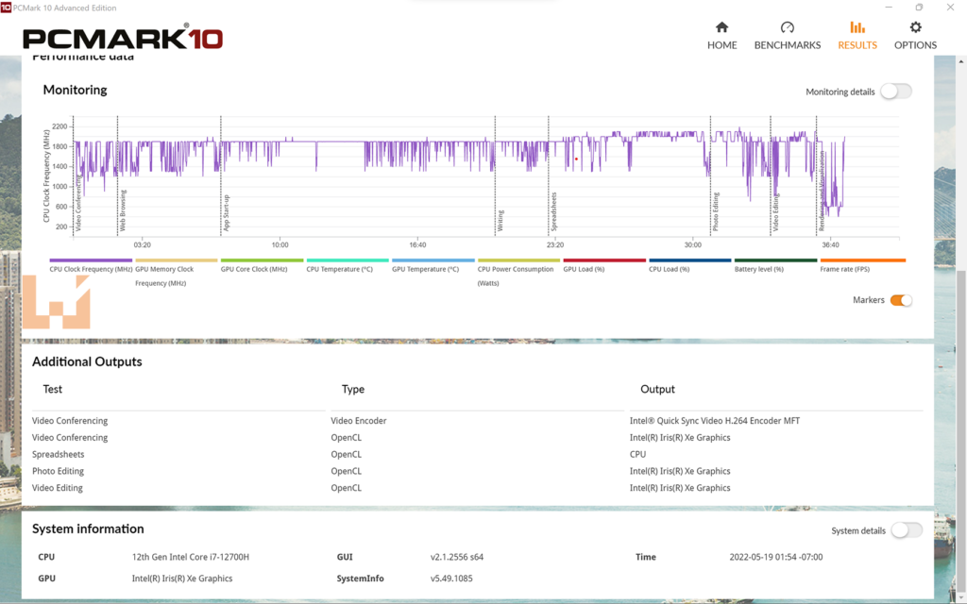Click the red dot on the chart
The height and width of the screenshot is (604, 967).
tap(577, 159)
